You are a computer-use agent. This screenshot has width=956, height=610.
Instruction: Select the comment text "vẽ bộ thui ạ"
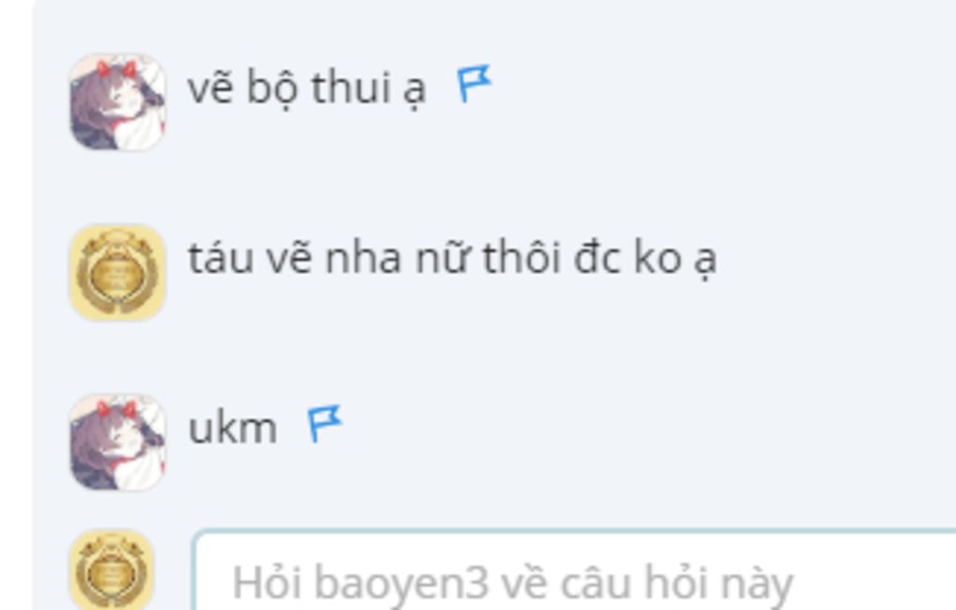[306, 89]
